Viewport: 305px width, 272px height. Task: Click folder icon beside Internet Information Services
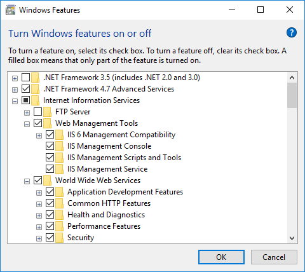pyautogui.click(x=35, y=100)
